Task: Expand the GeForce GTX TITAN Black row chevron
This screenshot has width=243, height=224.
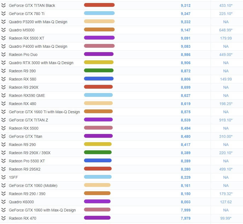Action: [3, 5]
